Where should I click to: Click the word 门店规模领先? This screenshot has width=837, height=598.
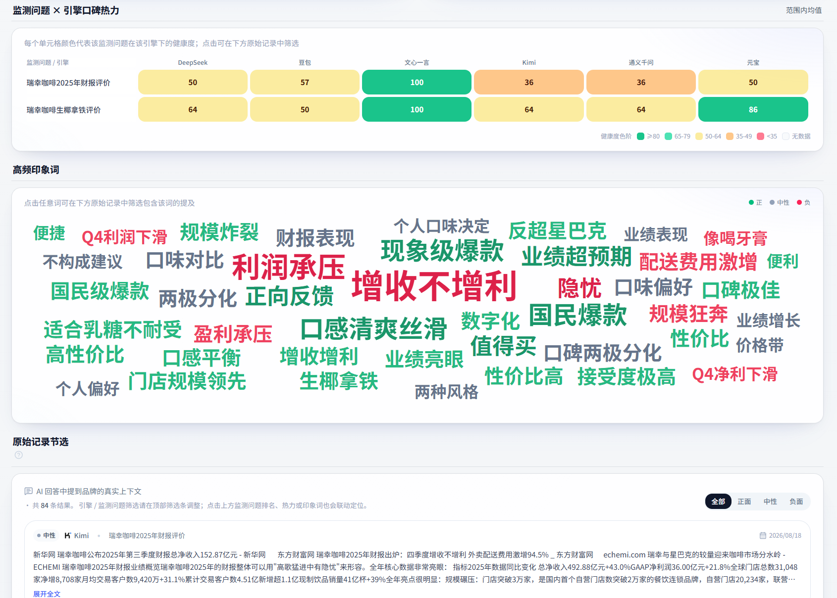click(x=187, y=381)
